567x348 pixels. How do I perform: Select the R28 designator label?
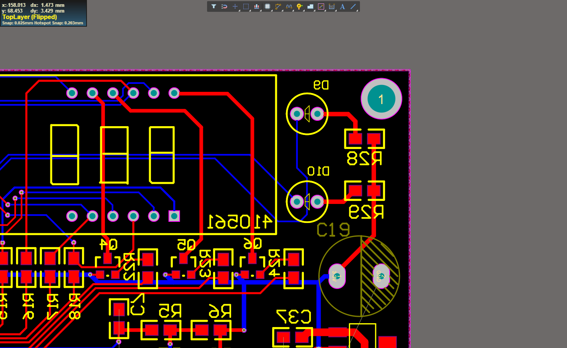(364, 158)
